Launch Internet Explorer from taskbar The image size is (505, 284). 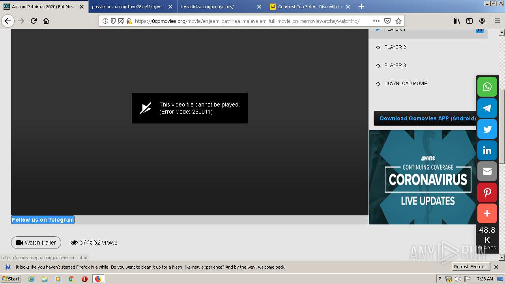pyautogui.click(x=32, y=279)
